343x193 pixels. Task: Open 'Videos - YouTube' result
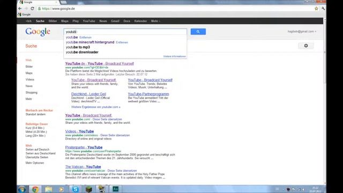pos(79,131)
